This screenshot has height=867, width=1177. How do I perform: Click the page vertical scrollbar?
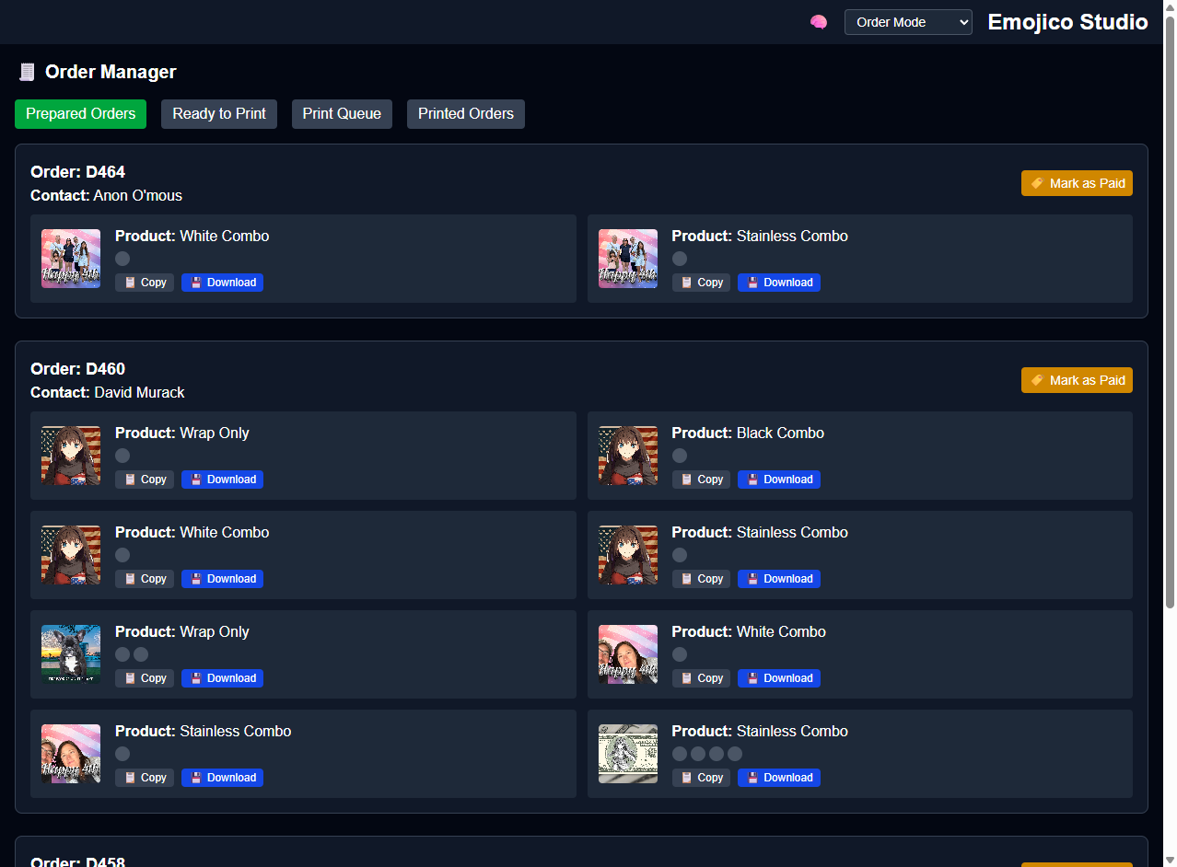pos(1170,310)
